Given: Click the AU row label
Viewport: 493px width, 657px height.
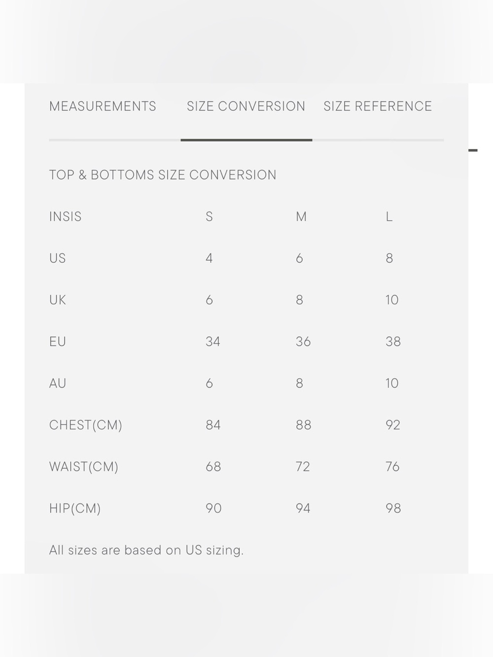Looking at the screenshot, I should click(x=58, y=383).
